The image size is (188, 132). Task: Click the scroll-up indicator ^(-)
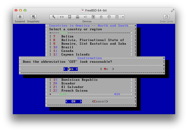tap(63, 33)
